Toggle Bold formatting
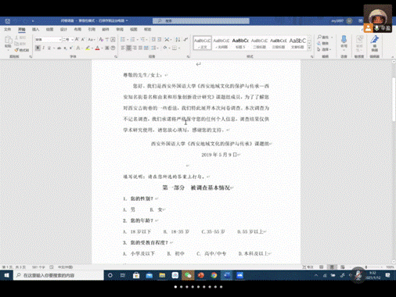The width and height of the screenshot is (396, 297). (x=38, y=48)
